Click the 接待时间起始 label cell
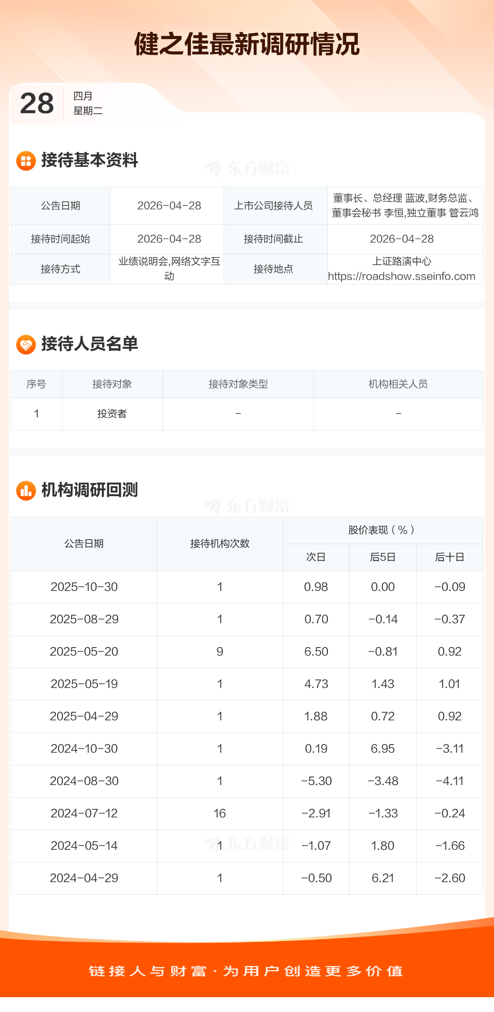 [61, 239]
